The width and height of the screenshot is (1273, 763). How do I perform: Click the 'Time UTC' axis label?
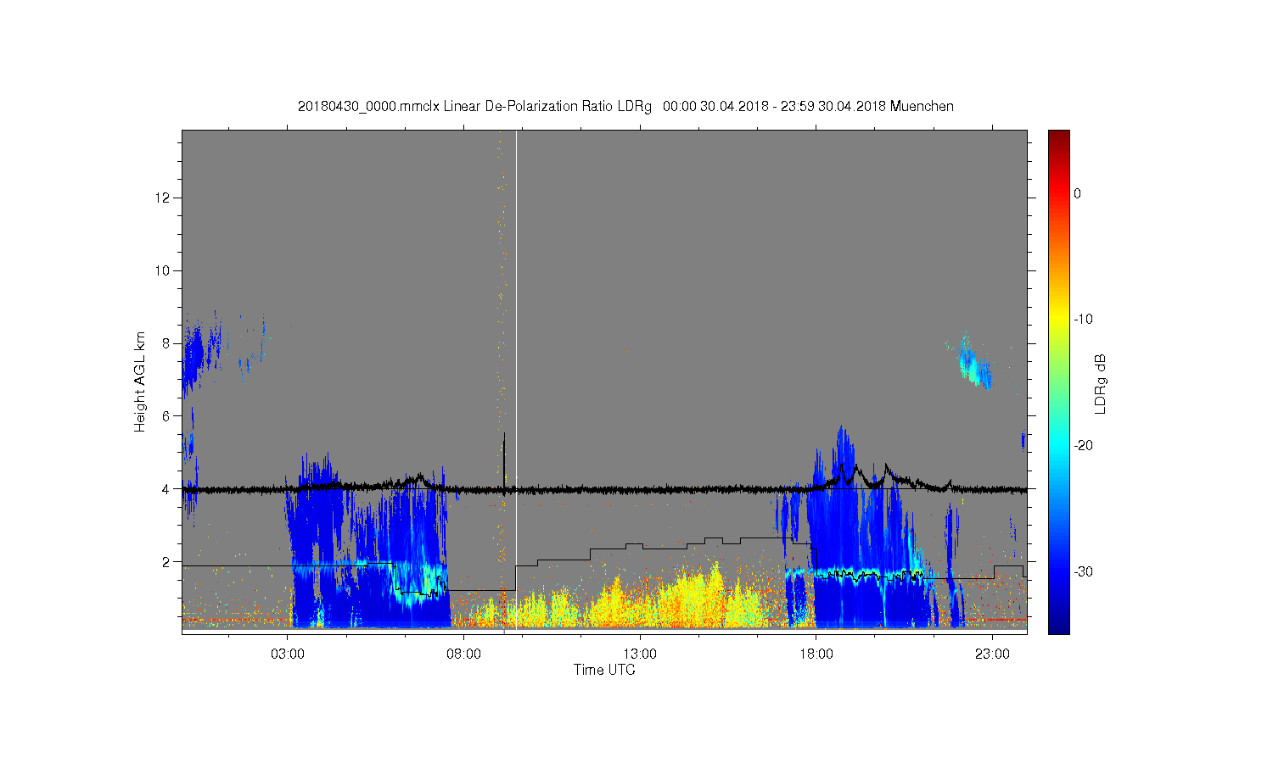point(604,670)
